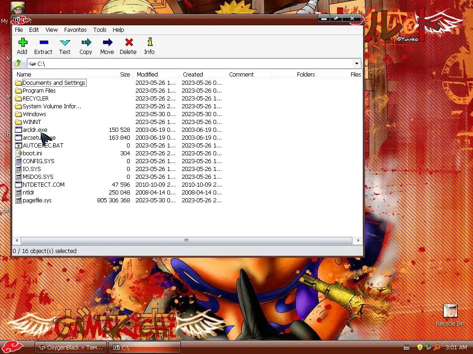Click the C:\ 7-Zip taskbar button
Image resolution: width=473 pixels, height=354 pixels.
[145, 348]
